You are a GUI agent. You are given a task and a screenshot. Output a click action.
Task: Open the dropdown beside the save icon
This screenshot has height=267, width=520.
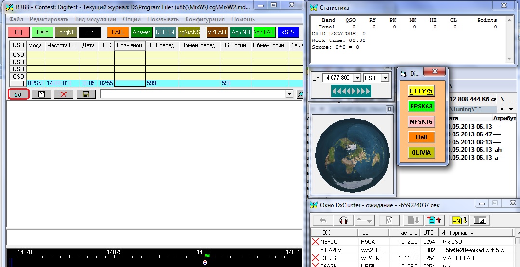point(289,94)
